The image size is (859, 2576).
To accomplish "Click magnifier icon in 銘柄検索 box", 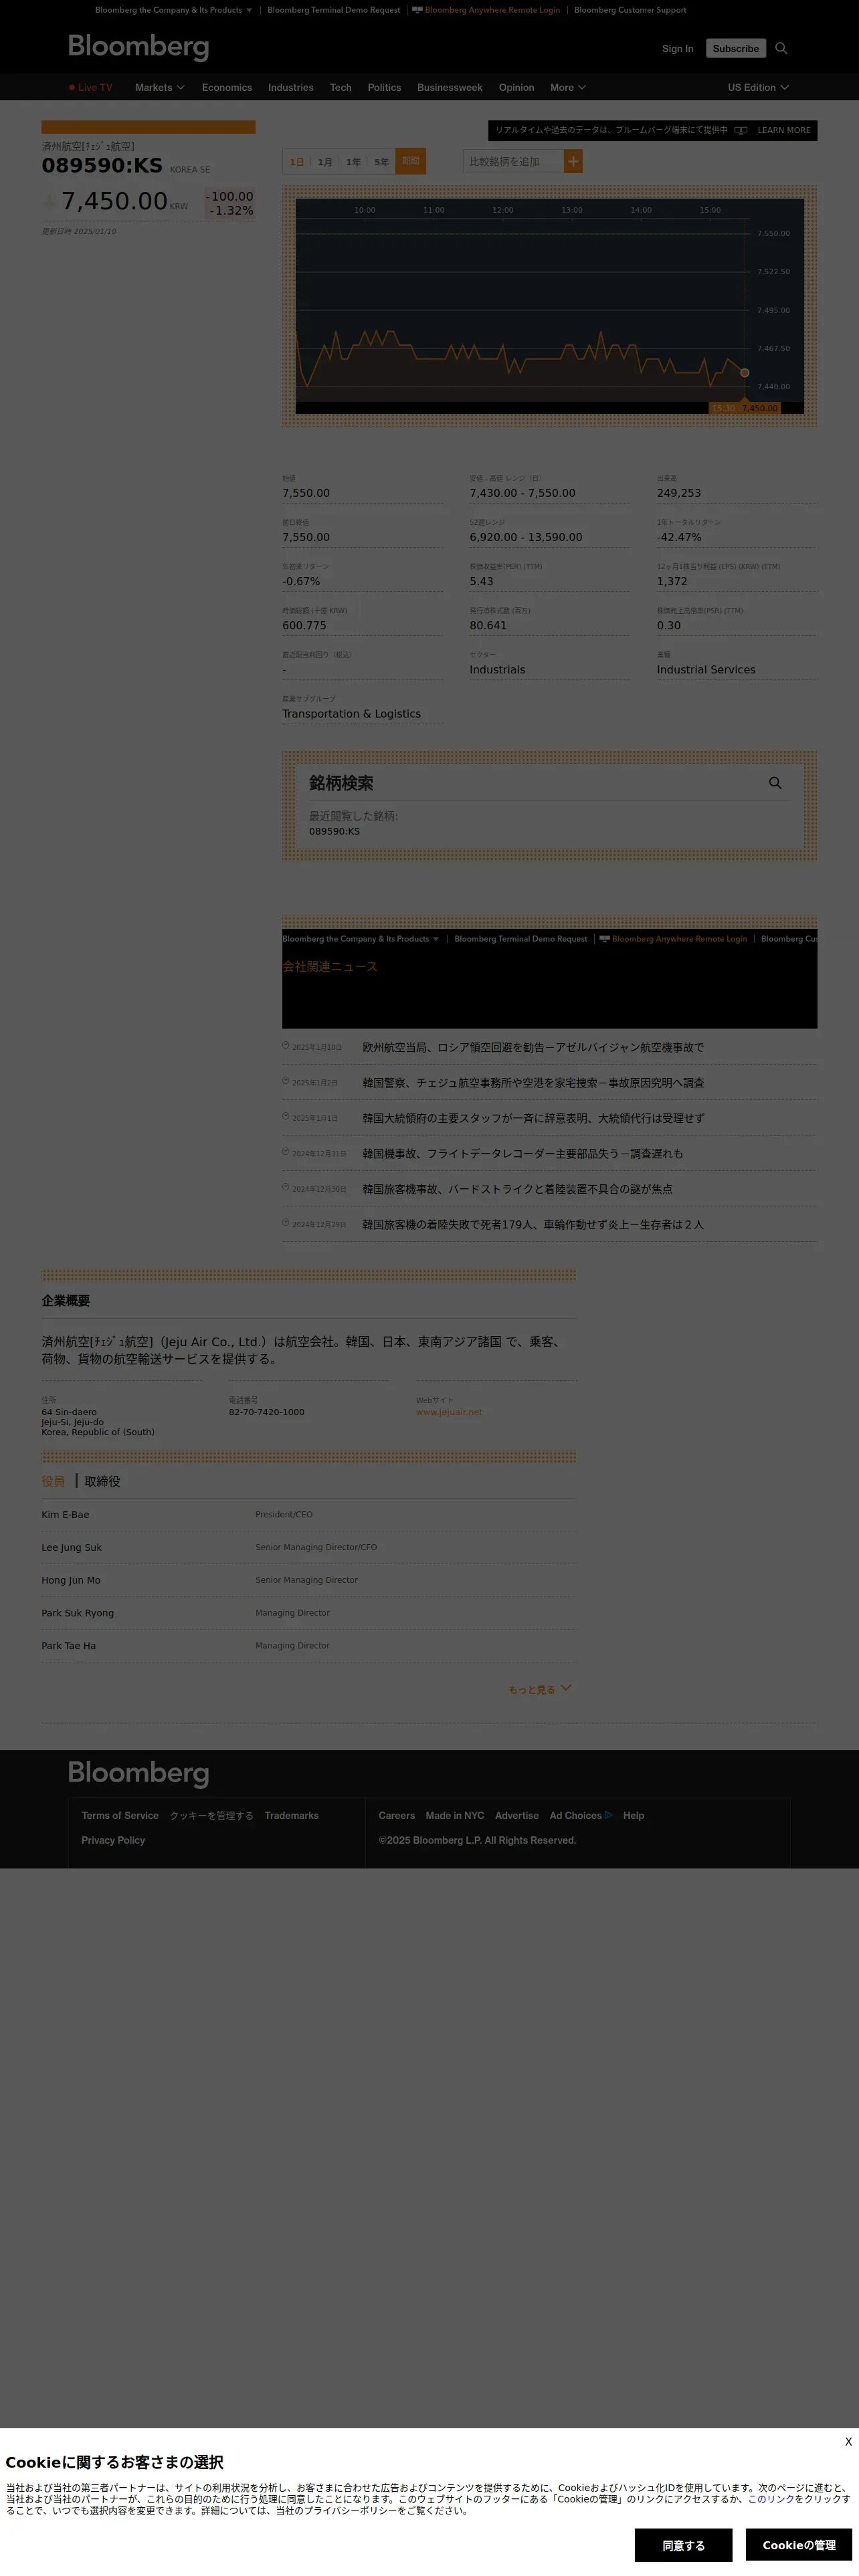I will point(775,783).
